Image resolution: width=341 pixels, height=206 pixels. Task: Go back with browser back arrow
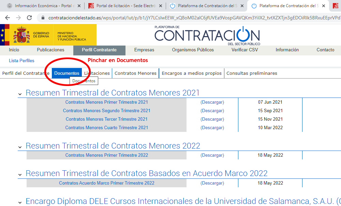point(8,18)
